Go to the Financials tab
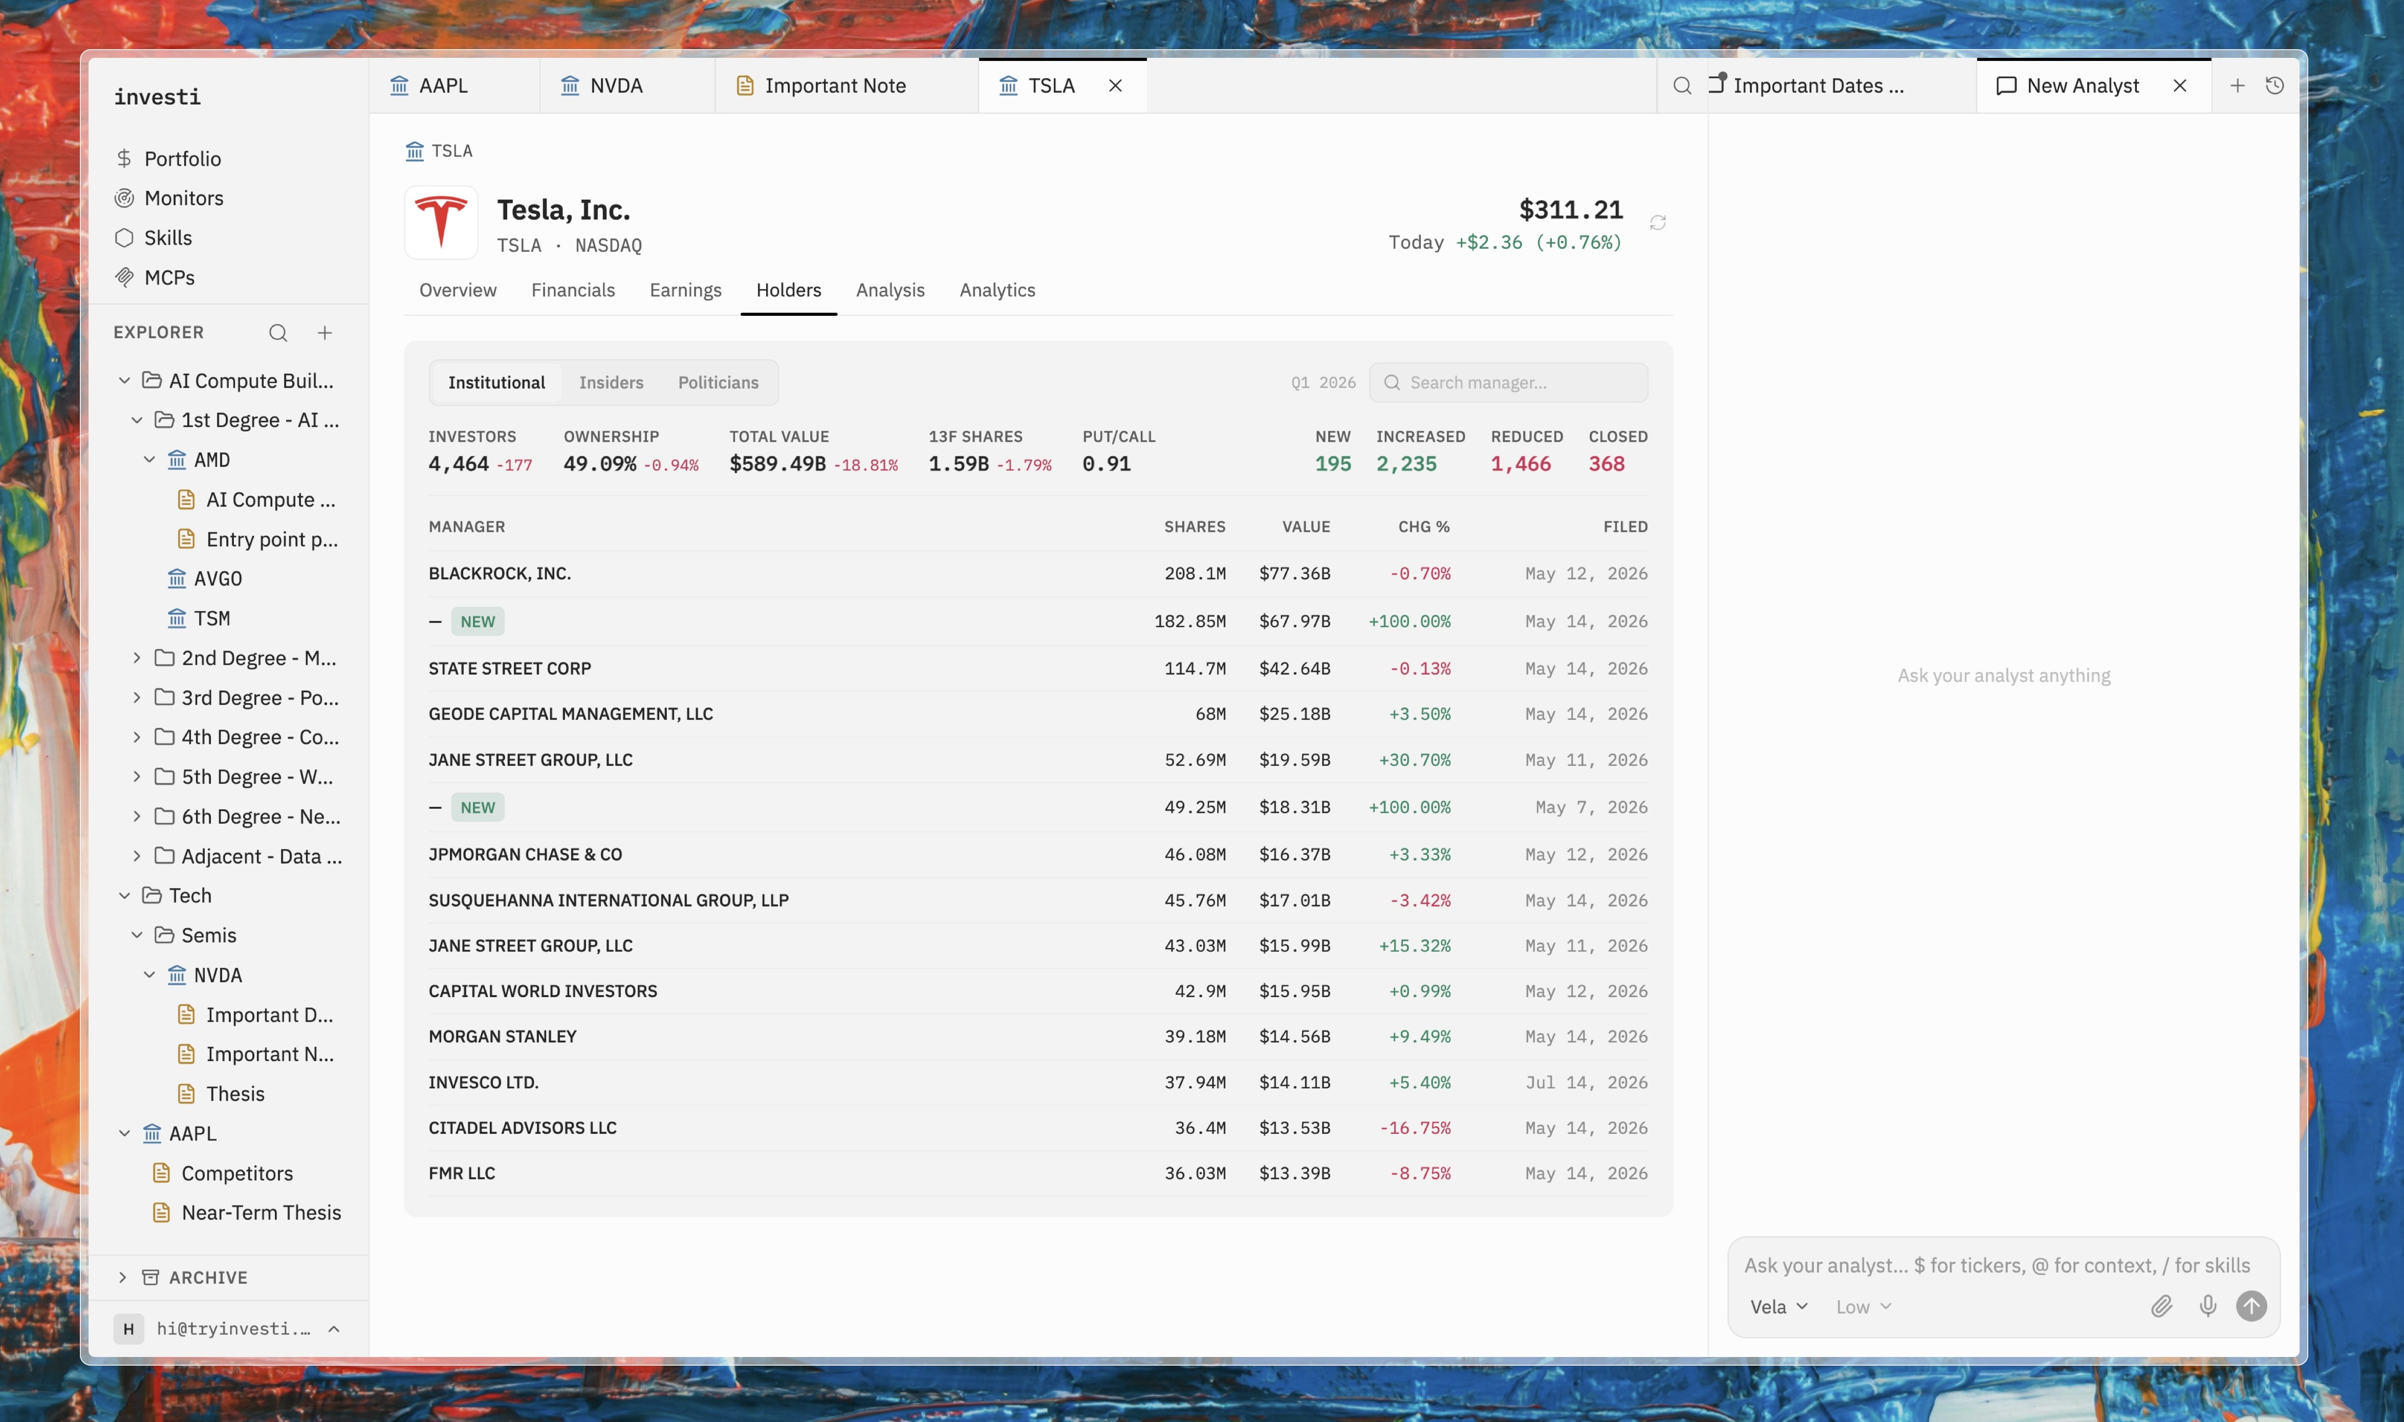The image size is (2404, 1422). tap(573, 289)
